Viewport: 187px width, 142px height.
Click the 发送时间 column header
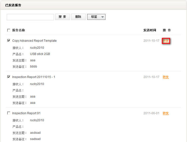point(150,30)
